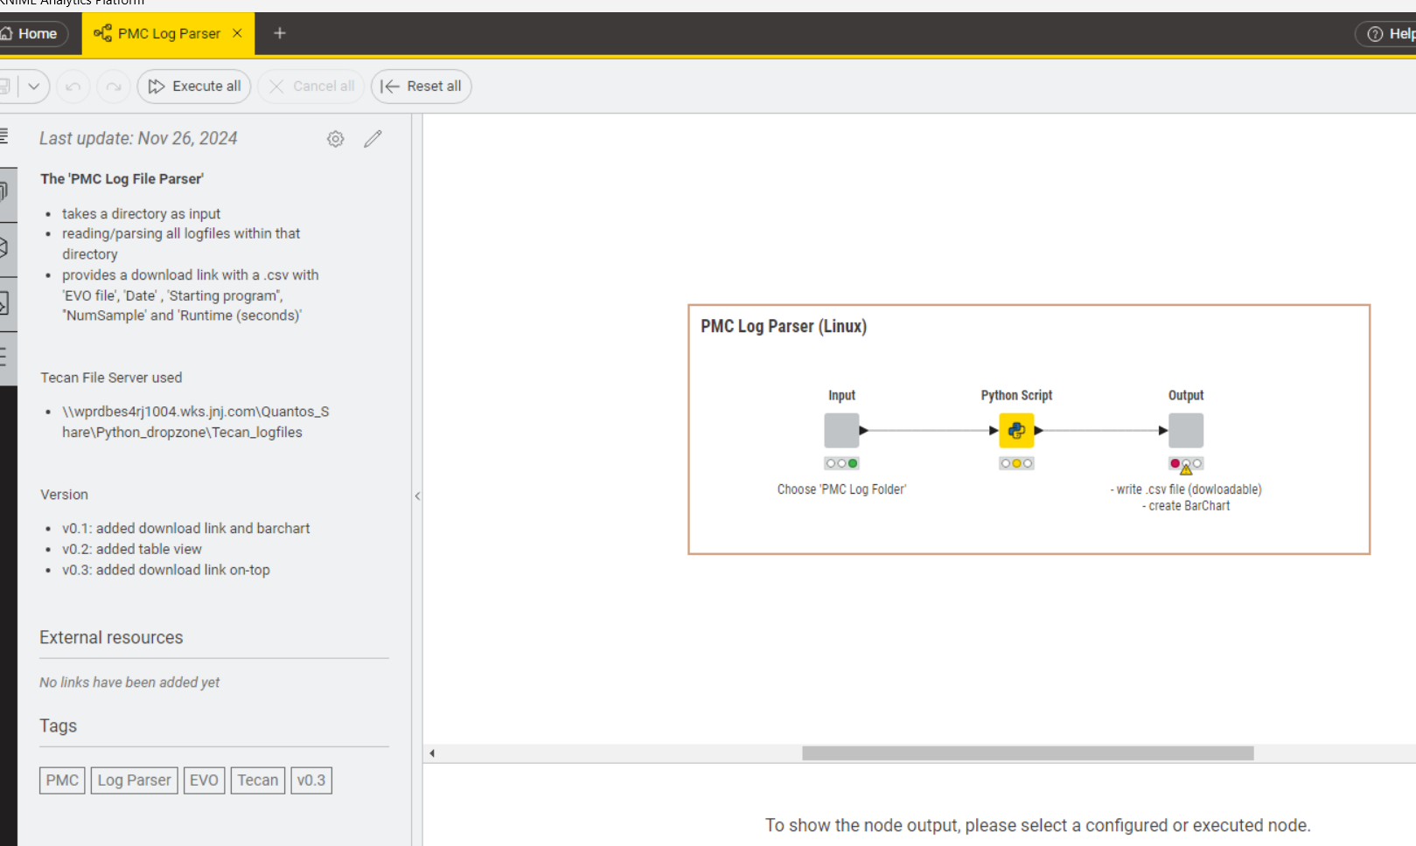Open a new workflow with the plus button
The height and width of the screenshot is (846, 1416).
(279, 33)
